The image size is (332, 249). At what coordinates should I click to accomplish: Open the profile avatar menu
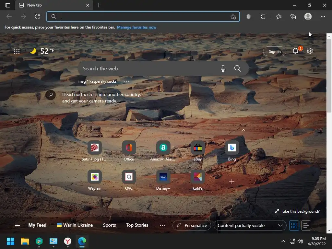(x=308, y=17)
